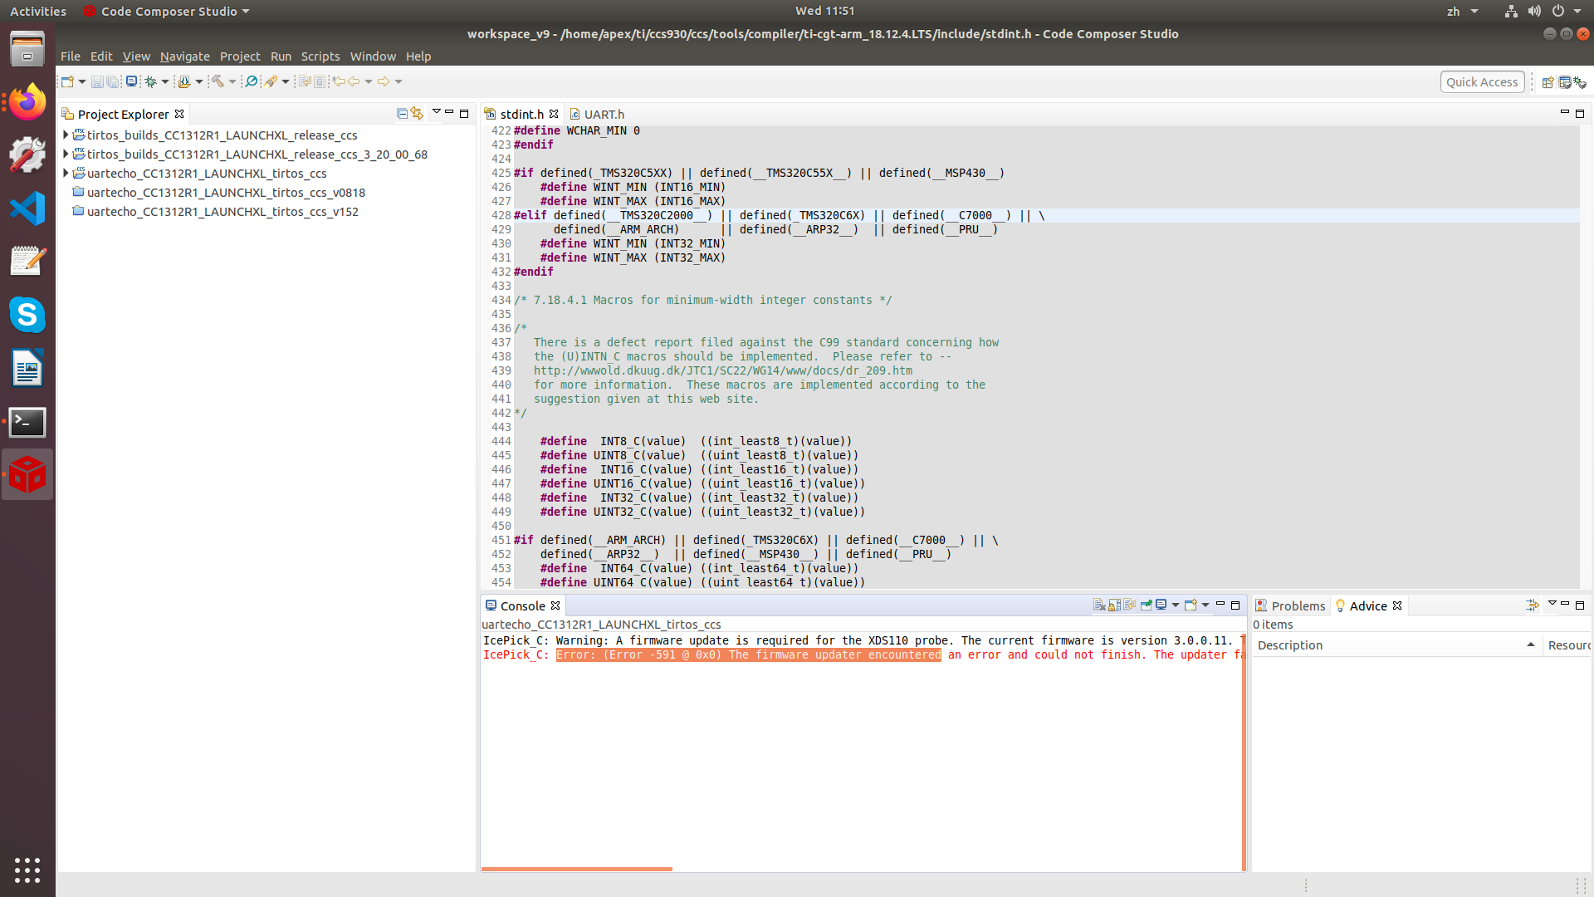Collapse all projects in Project Explorer
Screen dimensions: 1594x897
click(402, 114)
